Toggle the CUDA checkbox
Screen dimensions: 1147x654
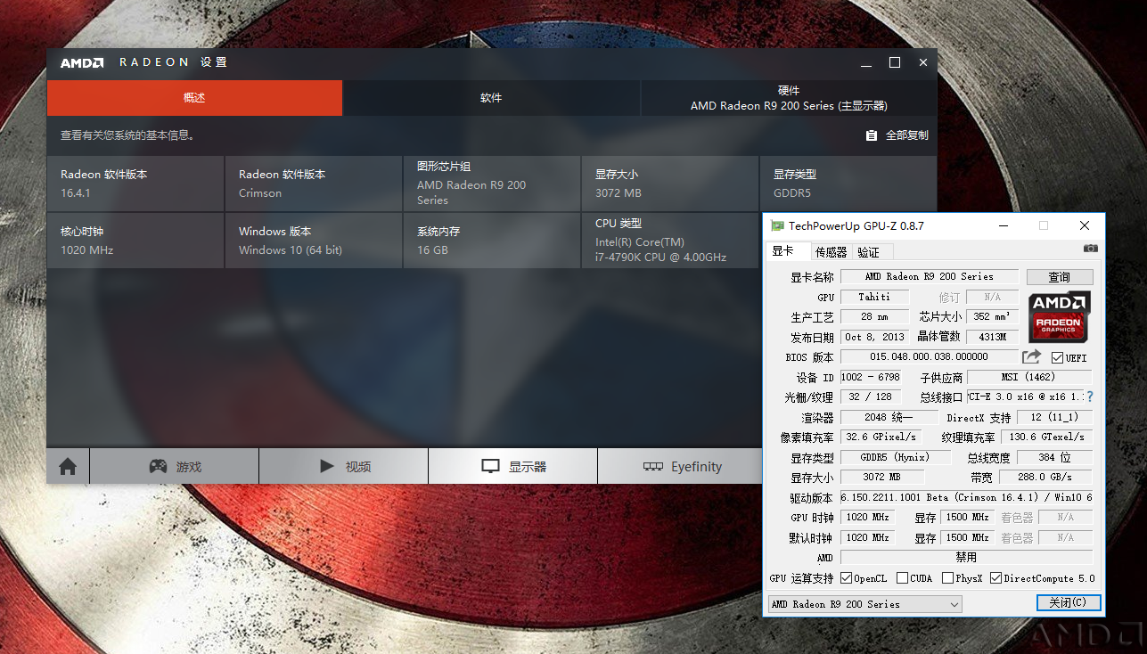903,578
